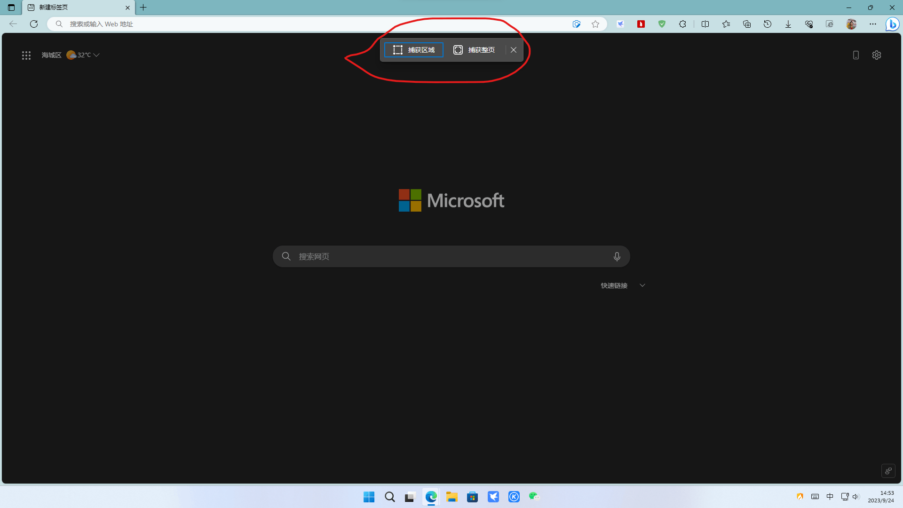The image size is (903, 508).
Task: Expand the quick links chevron
Action: point(642,286)
